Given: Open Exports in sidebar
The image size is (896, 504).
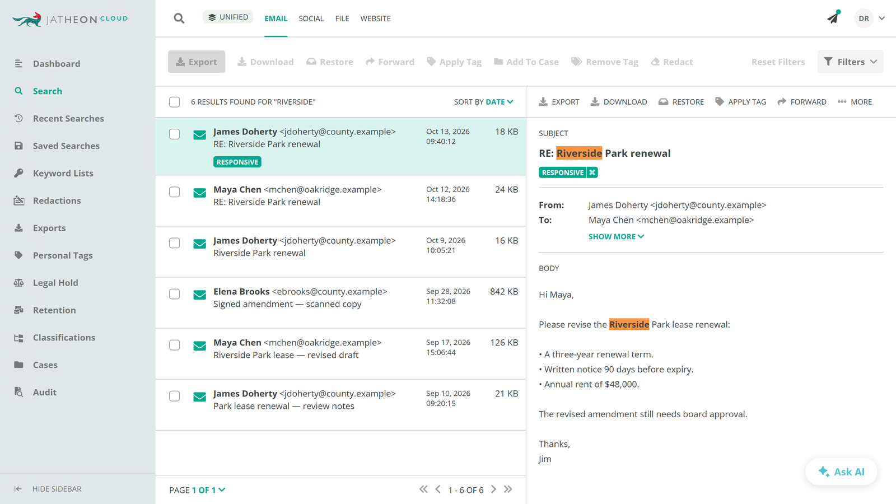Looking at the screenshot, I should coord(49,228).
